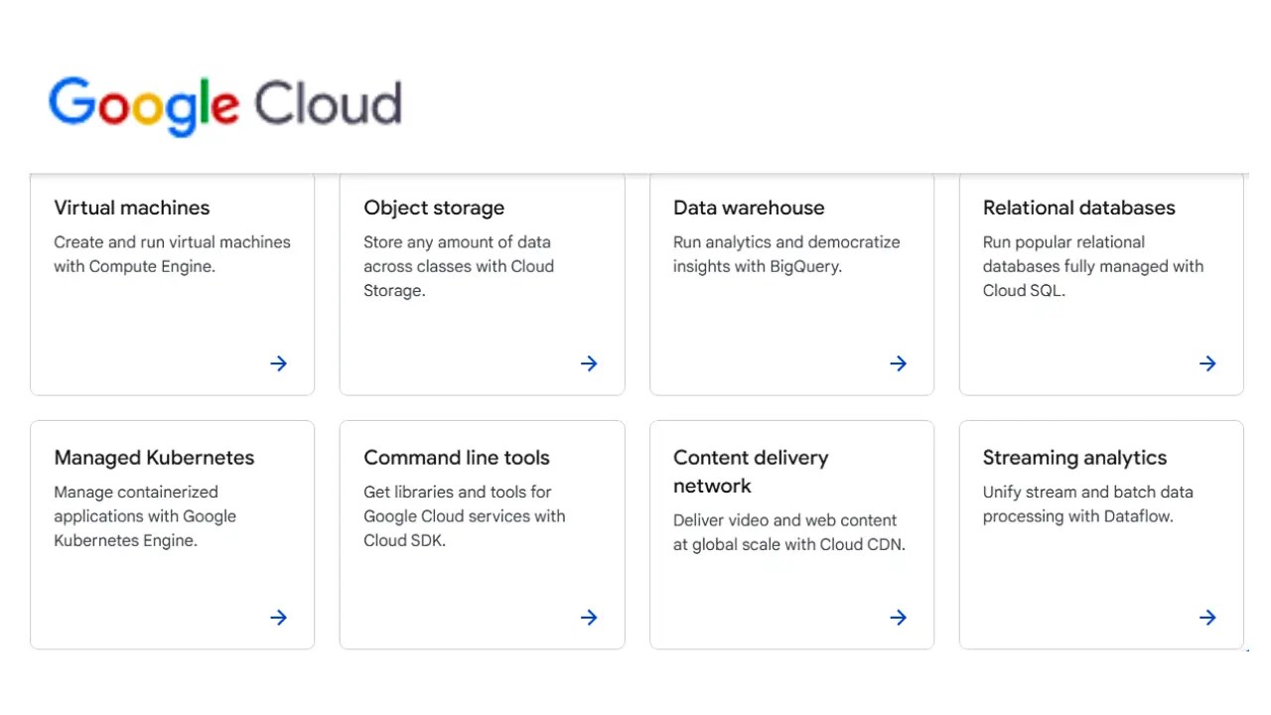Select the Content delivery network card
Screen dimensions: 1271x715
point(791,534)
